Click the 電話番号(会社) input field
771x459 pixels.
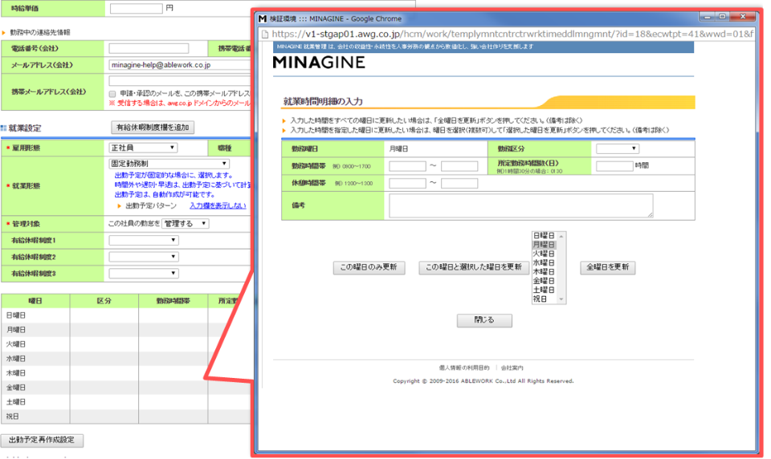pos(149,48)
